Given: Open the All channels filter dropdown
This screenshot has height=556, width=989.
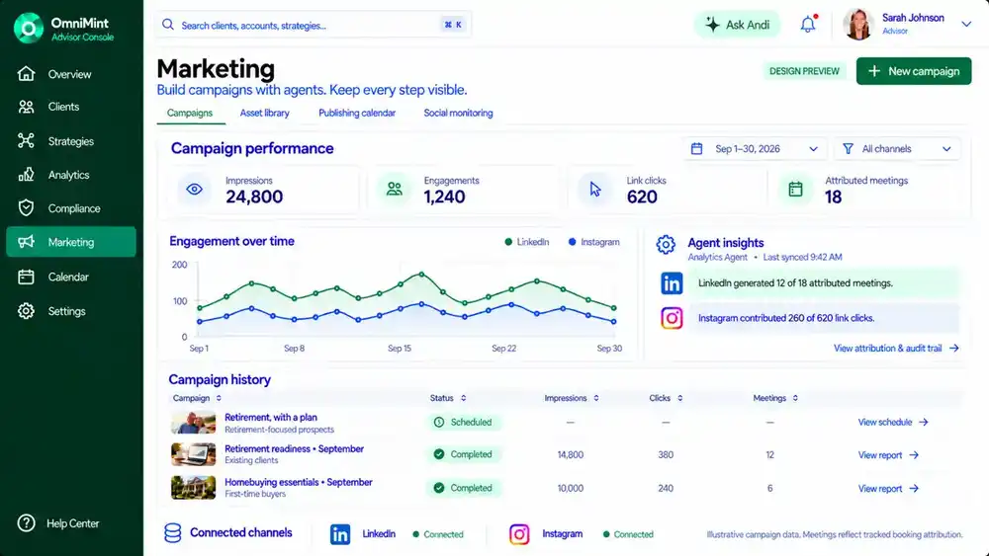Looking at the screenshot, I should 897,148.
